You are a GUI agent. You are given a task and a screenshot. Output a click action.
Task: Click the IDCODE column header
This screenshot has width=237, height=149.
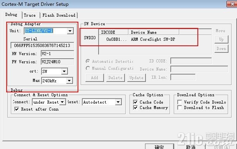pos(114,32)
